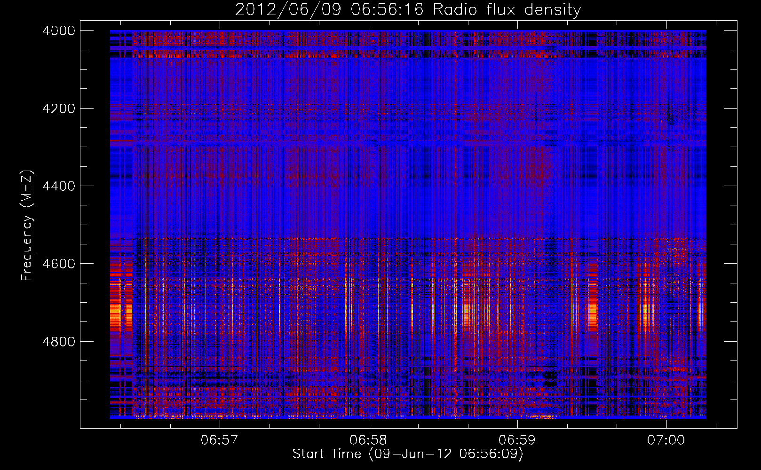Viewport: 761px width, 470px height.
Task: Click the "Frequency (MHZ)" axis title
Action: [27, 226]
